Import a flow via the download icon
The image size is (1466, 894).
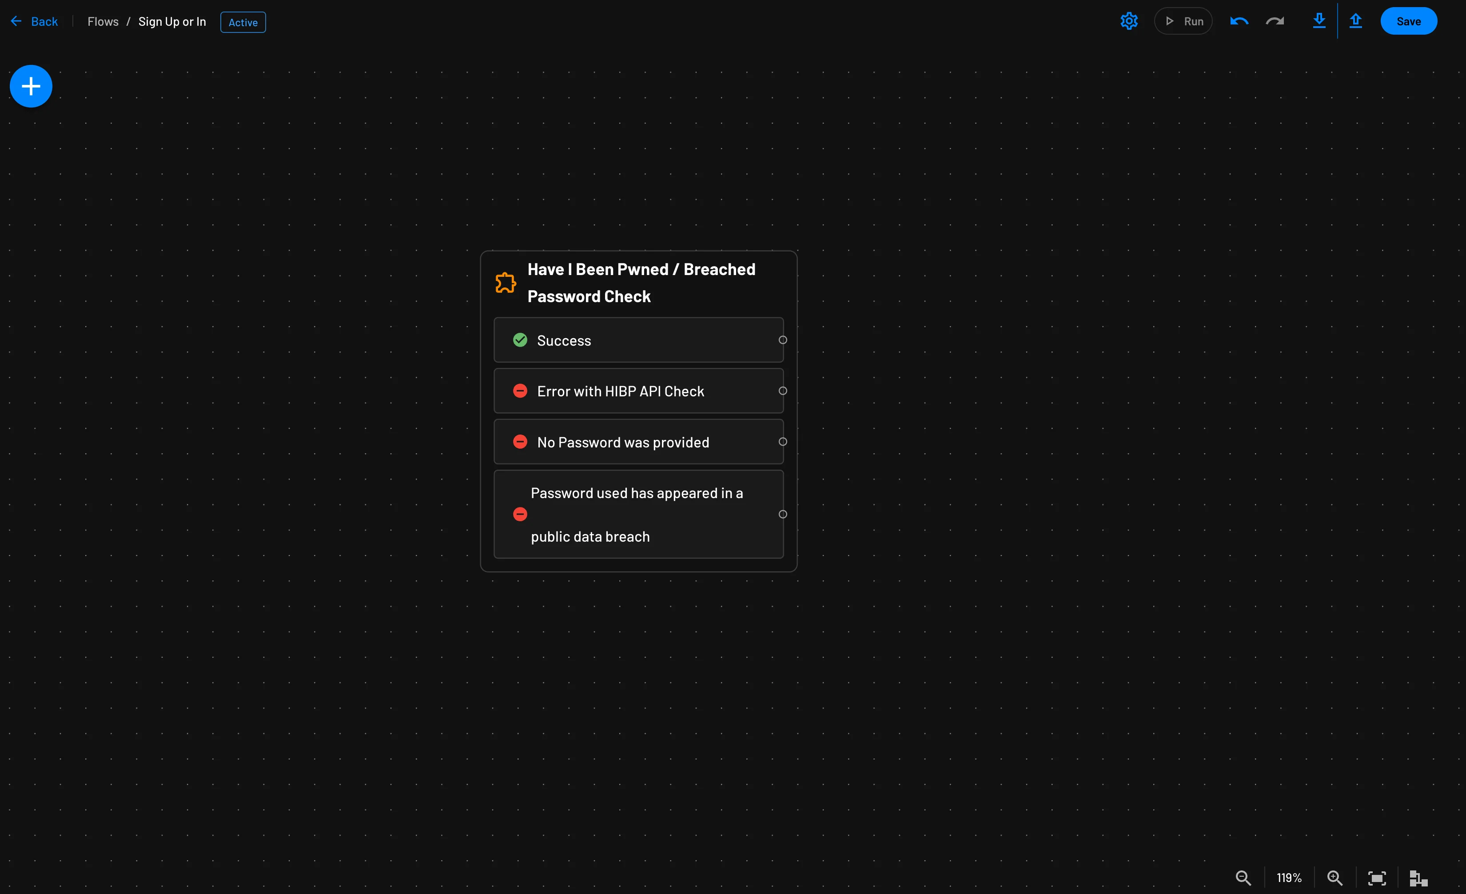pyautogui.click(x=1319, y=21)
